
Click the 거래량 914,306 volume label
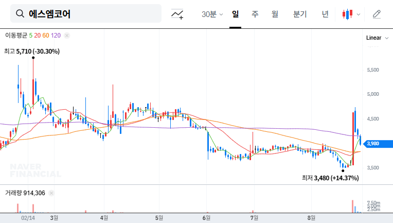coord(25,193)
